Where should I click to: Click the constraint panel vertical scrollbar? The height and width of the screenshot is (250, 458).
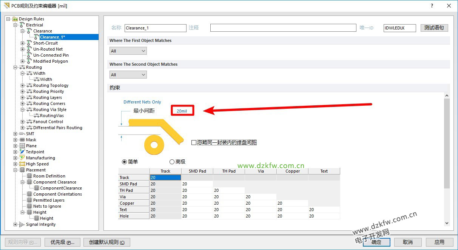tap(447, 144)
